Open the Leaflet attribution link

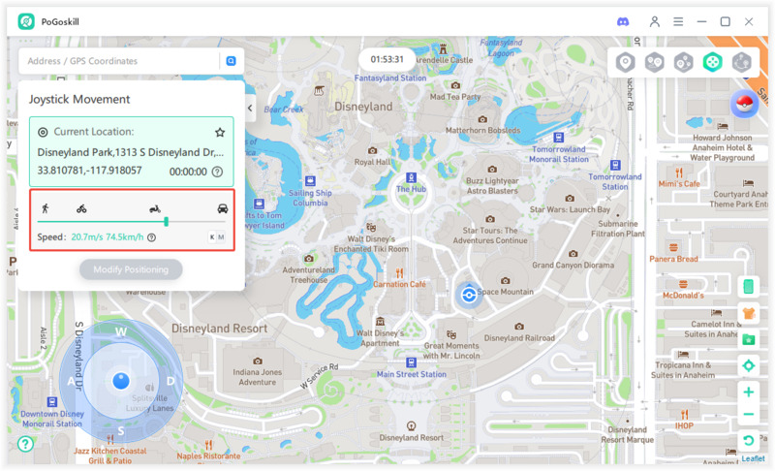(753, 458)
